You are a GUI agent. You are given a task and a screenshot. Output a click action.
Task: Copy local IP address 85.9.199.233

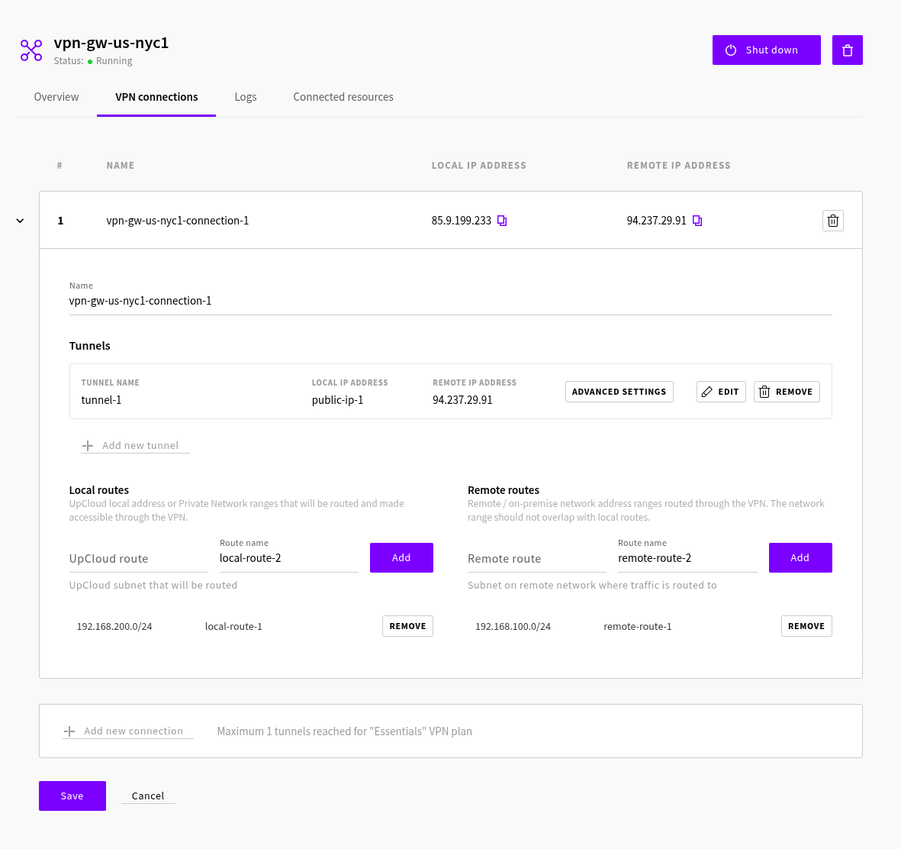(x=502, y=221)
